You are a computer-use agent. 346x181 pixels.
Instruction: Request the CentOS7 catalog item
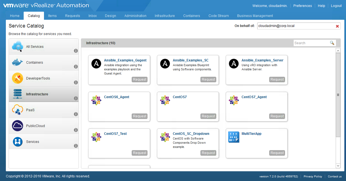tap(208, 116)
